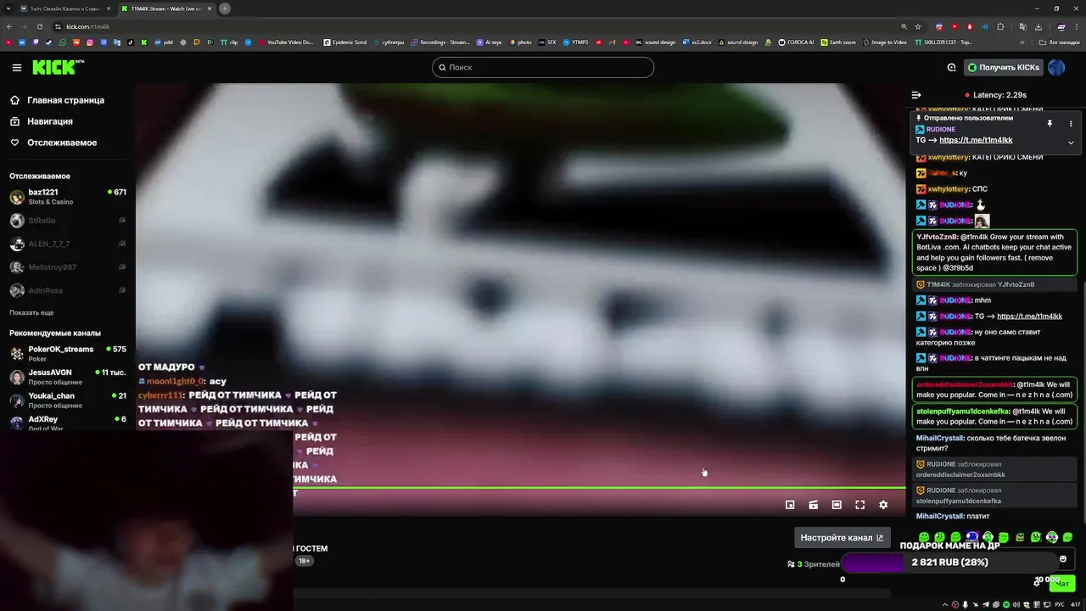The width and height of the screenshot is (1086, 611).
Task: Open emoji picker in chat input
Action: coord(1063,559)
